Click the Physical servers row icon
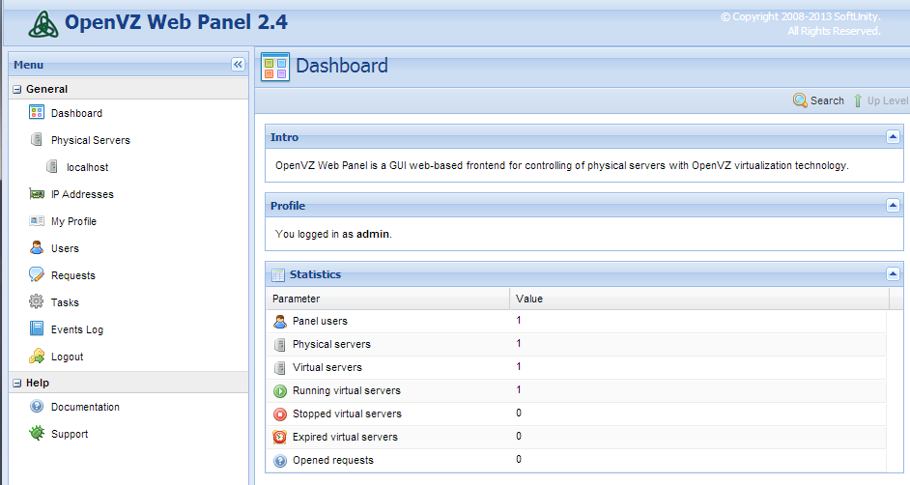910x485 pixels. click(280, 345)
